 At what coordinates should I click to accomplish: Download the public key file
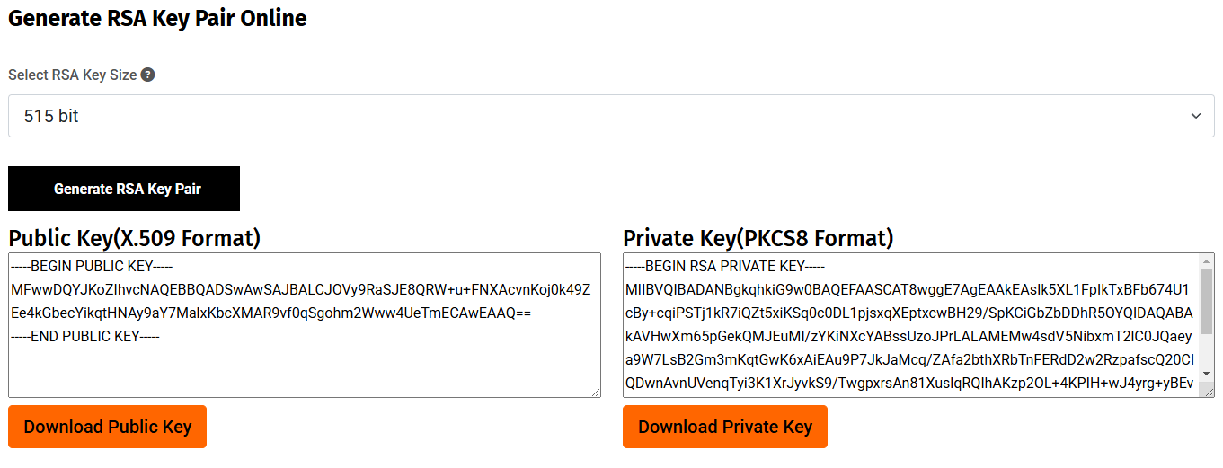(x=108, y=427)
